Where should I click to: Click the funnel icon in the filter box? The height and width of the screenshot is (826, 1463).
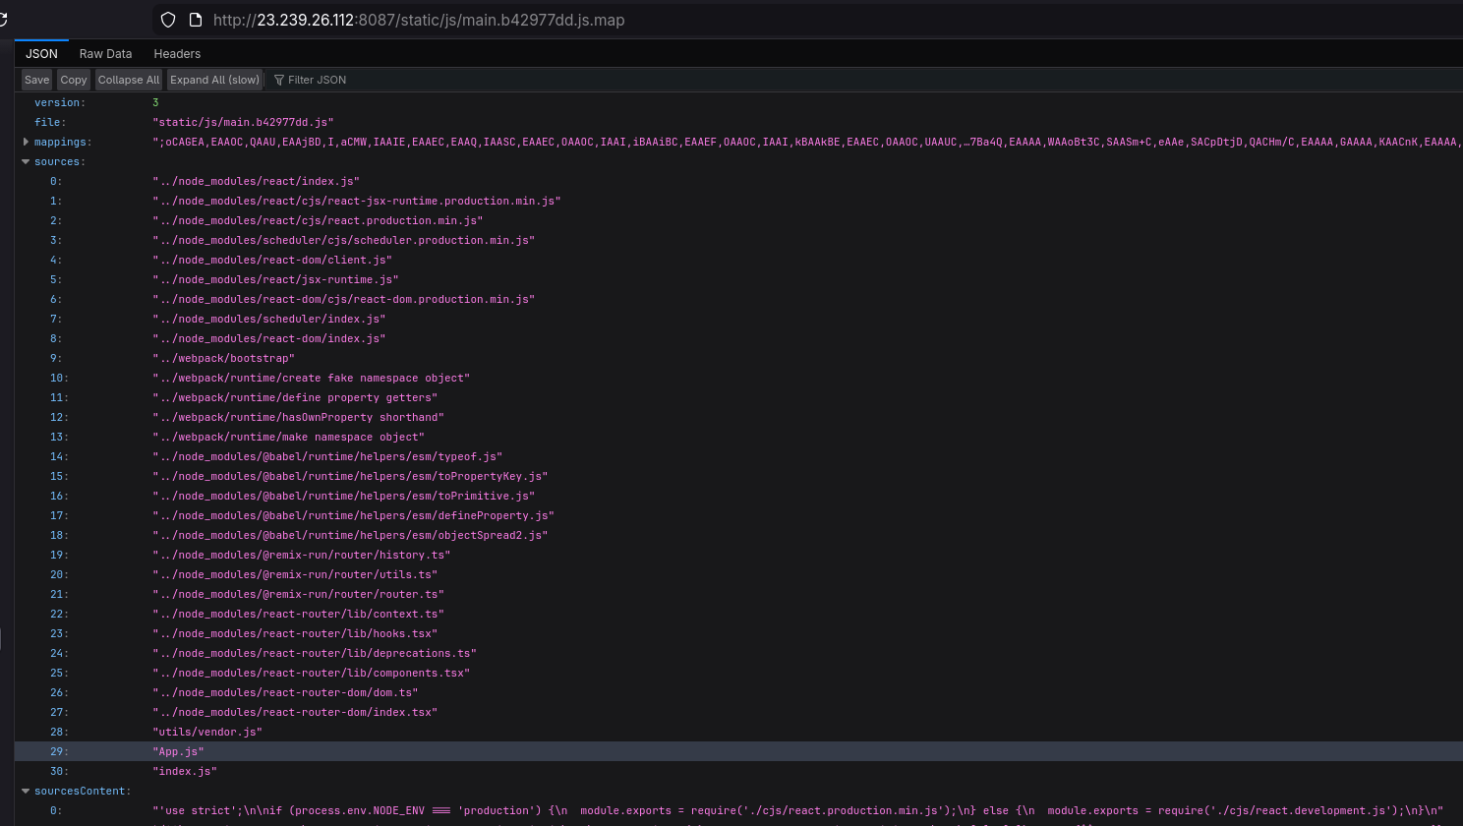coord(279,80)
